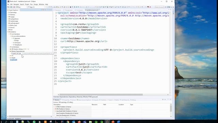Select the Servers folder in Project Explorer
This screenshot has height=123, width=218.
coord(12,28)
